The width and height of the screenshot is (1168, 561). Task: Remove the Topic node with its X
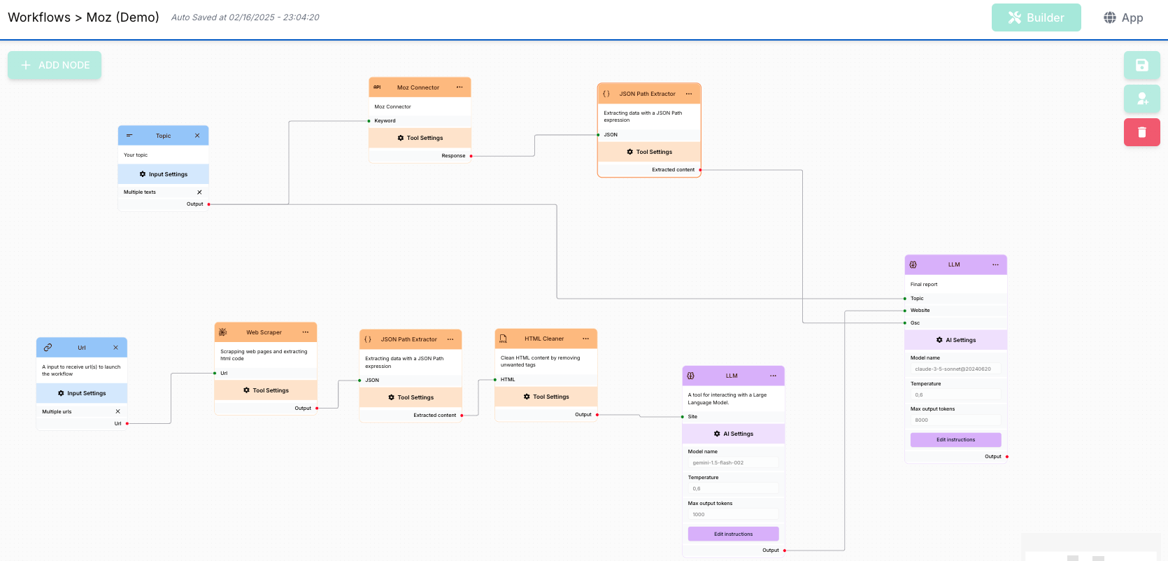(197, 136)
